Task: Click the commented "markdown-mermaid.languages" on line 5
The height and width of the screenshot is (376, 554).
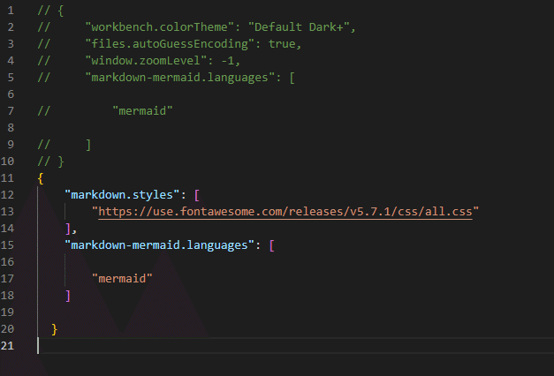Action: 180,78
